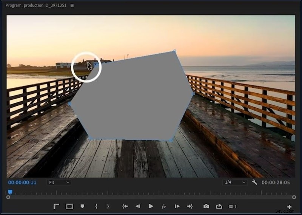The width and height of the screenshot is (302, 215).
Task: Step back one frame
Action: 138,206
